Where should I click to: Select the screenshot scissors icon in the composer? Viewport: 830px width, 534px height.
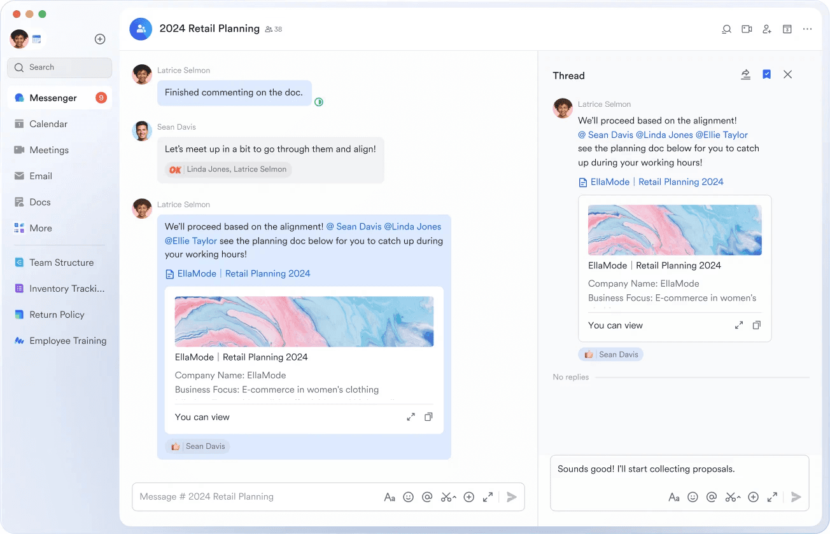coord(448,496)
